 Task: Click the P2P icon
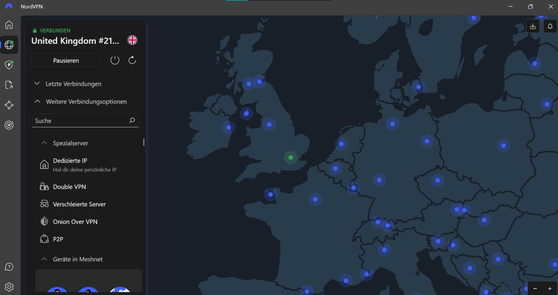[44, 239]
